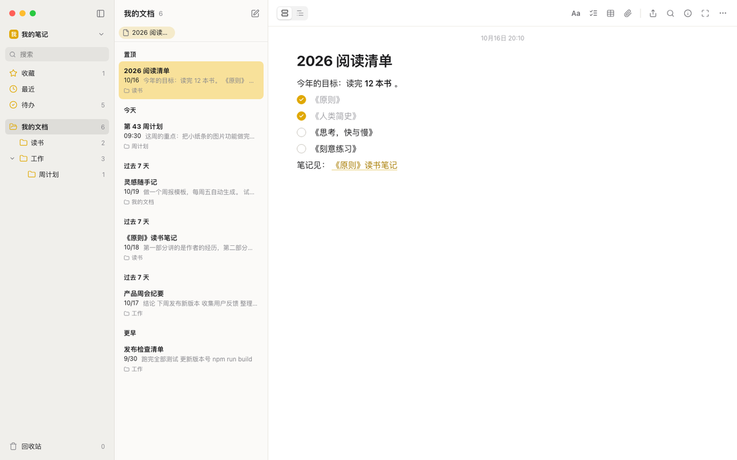Open 回收站 trash
This screenshot has width=737, height=460.
[57, 447]
